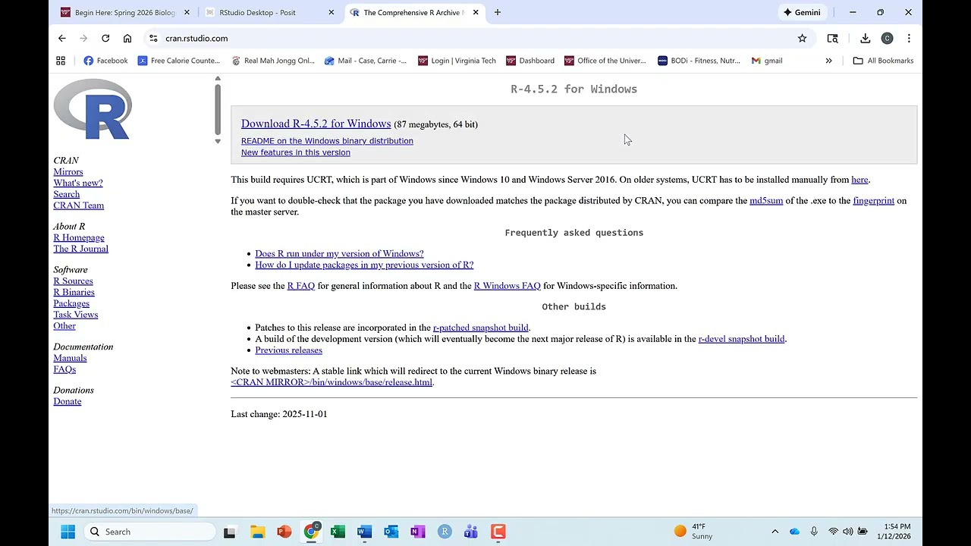Close the Begin Here: Spring 2026 tab
The width and height of the screenshot is (971, 546).
(x=187, y=12)
